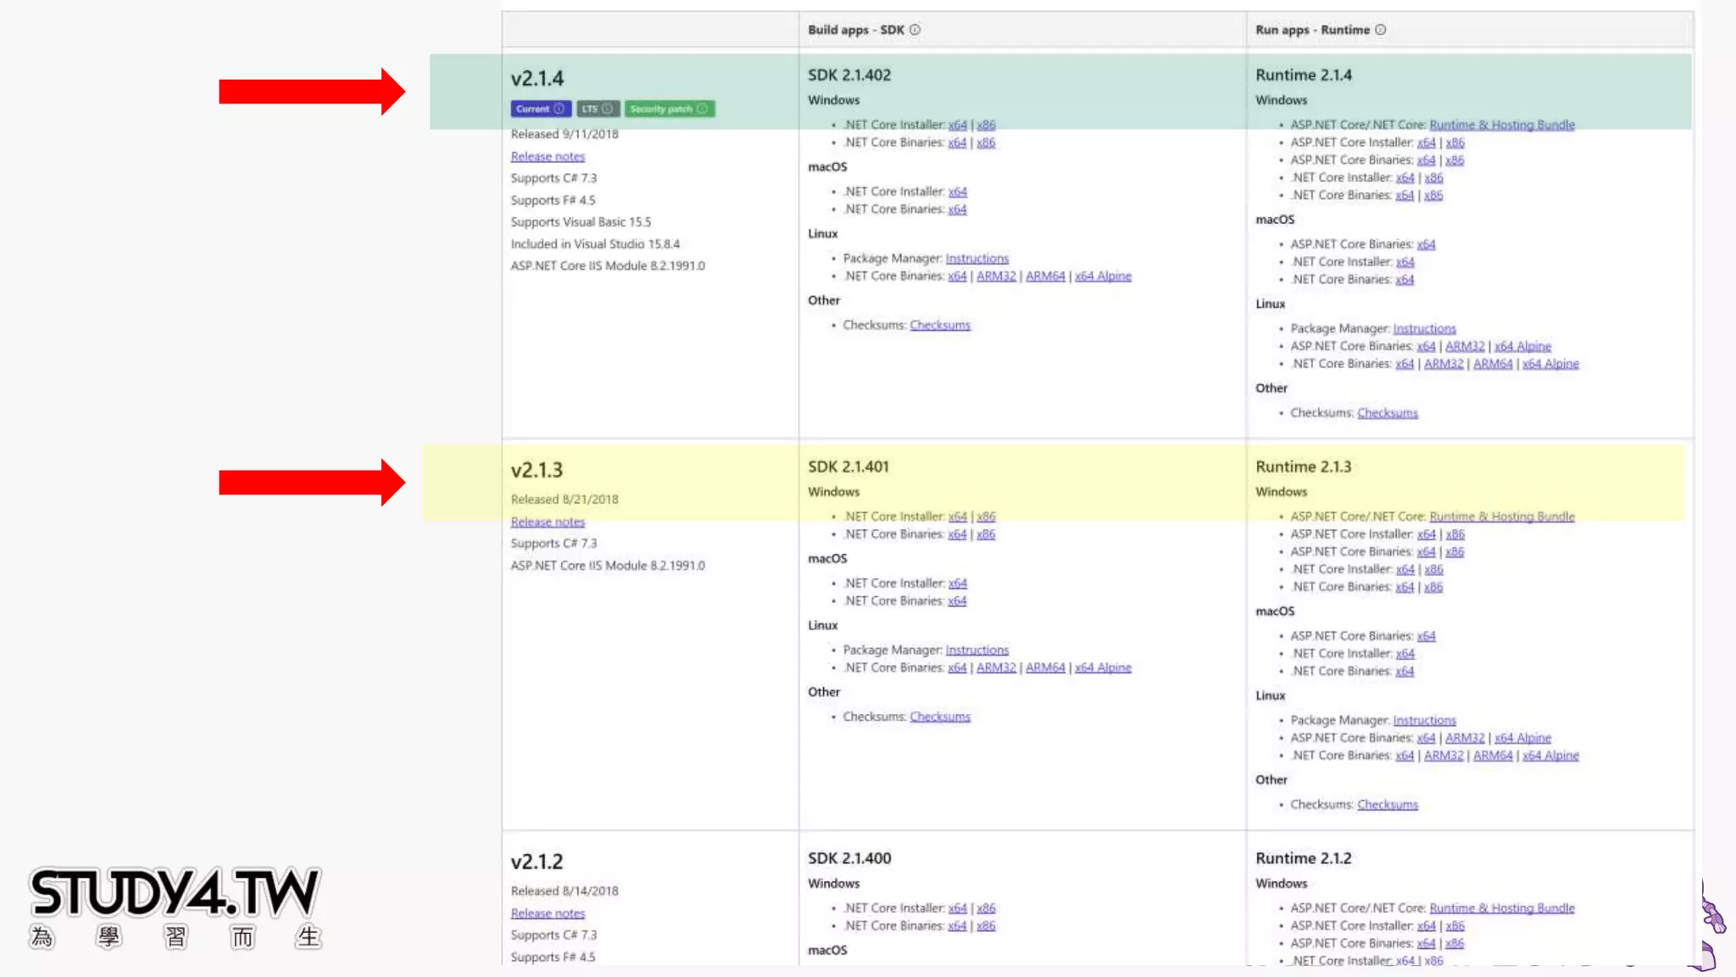Click the STUDY4.TW logo
The image size is (1736, 977).
click(175, 906)
